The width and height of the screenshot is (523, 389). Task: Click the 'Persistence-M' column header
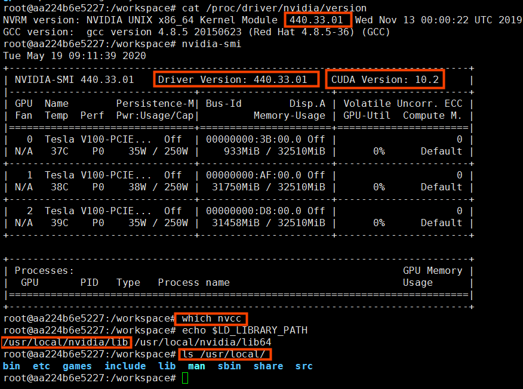[155, 104]
